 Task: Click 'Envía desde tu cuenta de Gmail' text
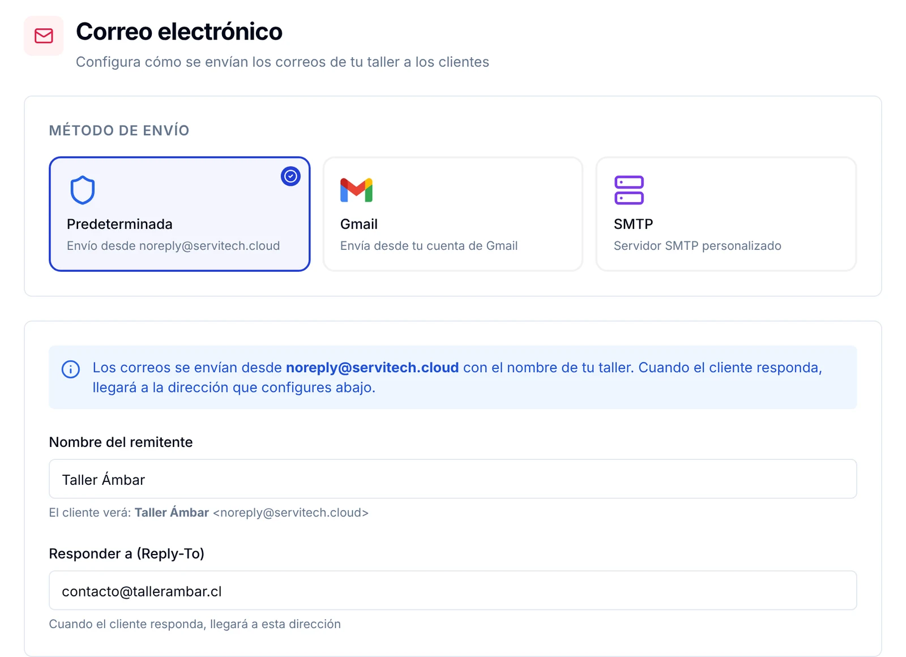coord(429,246)
